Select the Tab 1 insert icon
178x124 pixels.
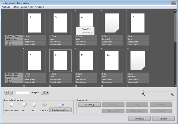(24, 105)
